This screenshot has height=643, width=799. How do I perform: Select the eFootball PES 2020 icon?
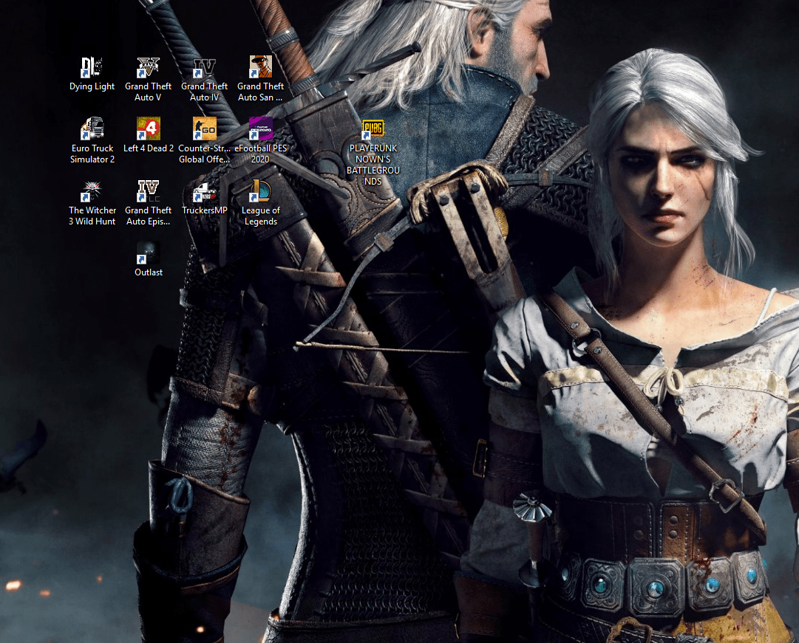pos(260,128)
